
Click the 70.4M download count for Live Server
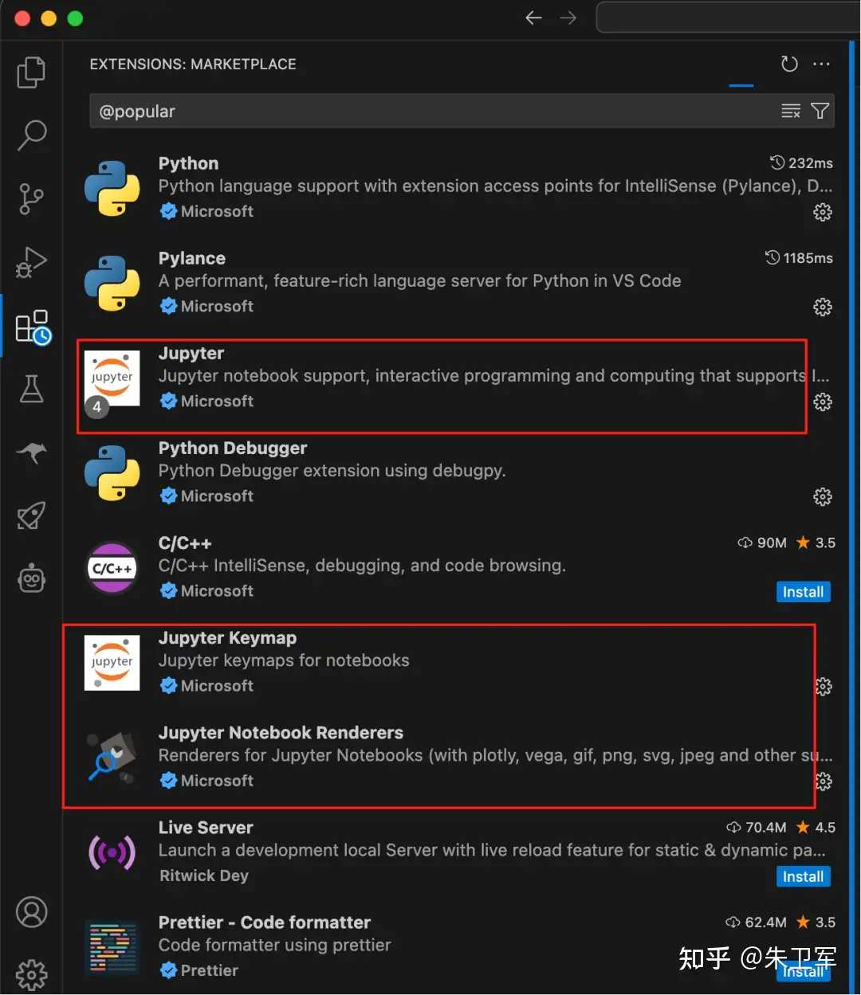[757, 827]
